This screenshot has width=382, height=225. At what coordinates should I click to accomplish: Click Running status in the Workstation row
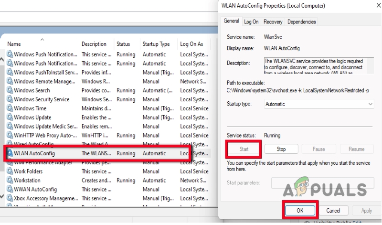(x=126, y=181)
